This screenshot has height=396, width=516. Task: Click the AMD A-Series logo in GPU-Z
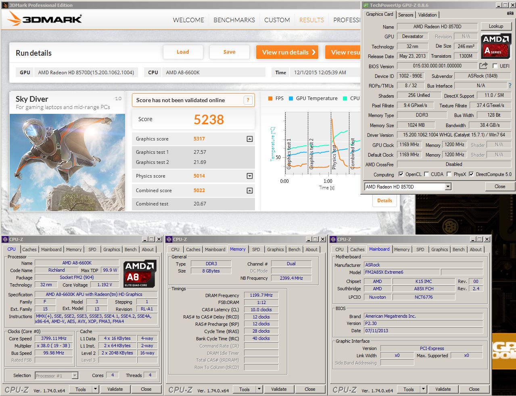(496, 46)
